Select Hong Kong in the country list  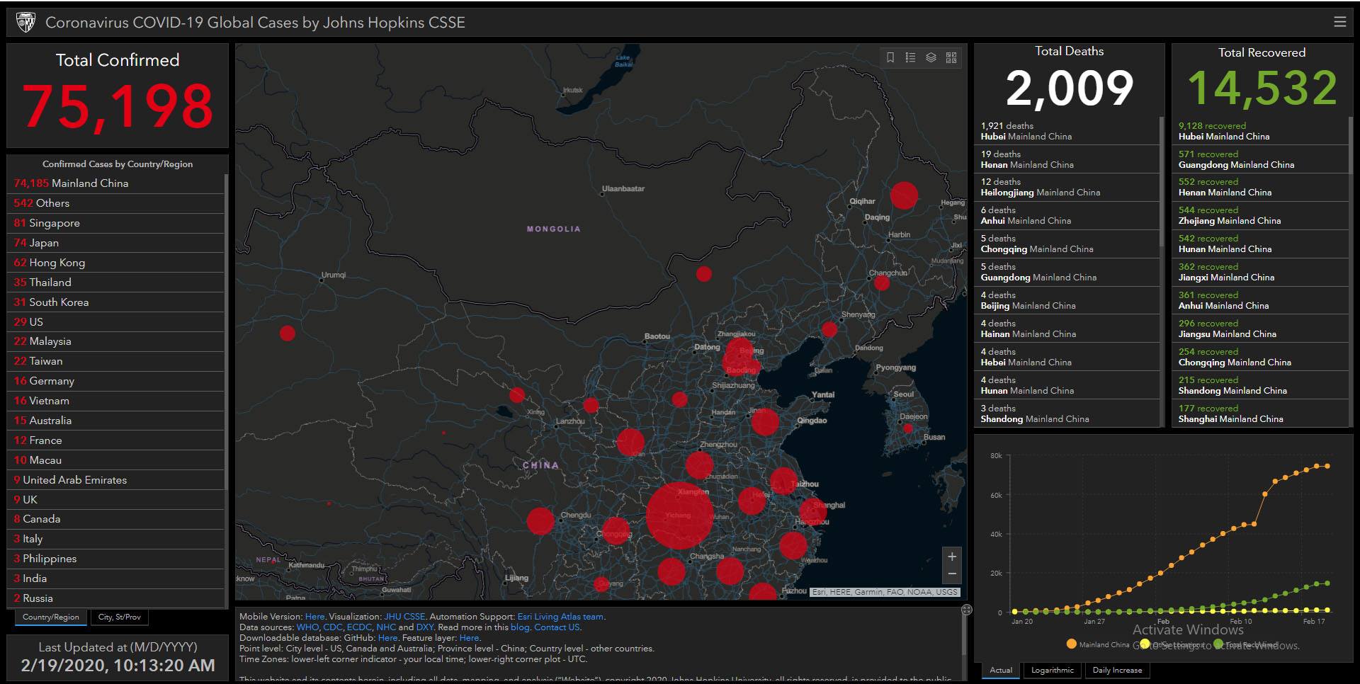click(117, 263)
